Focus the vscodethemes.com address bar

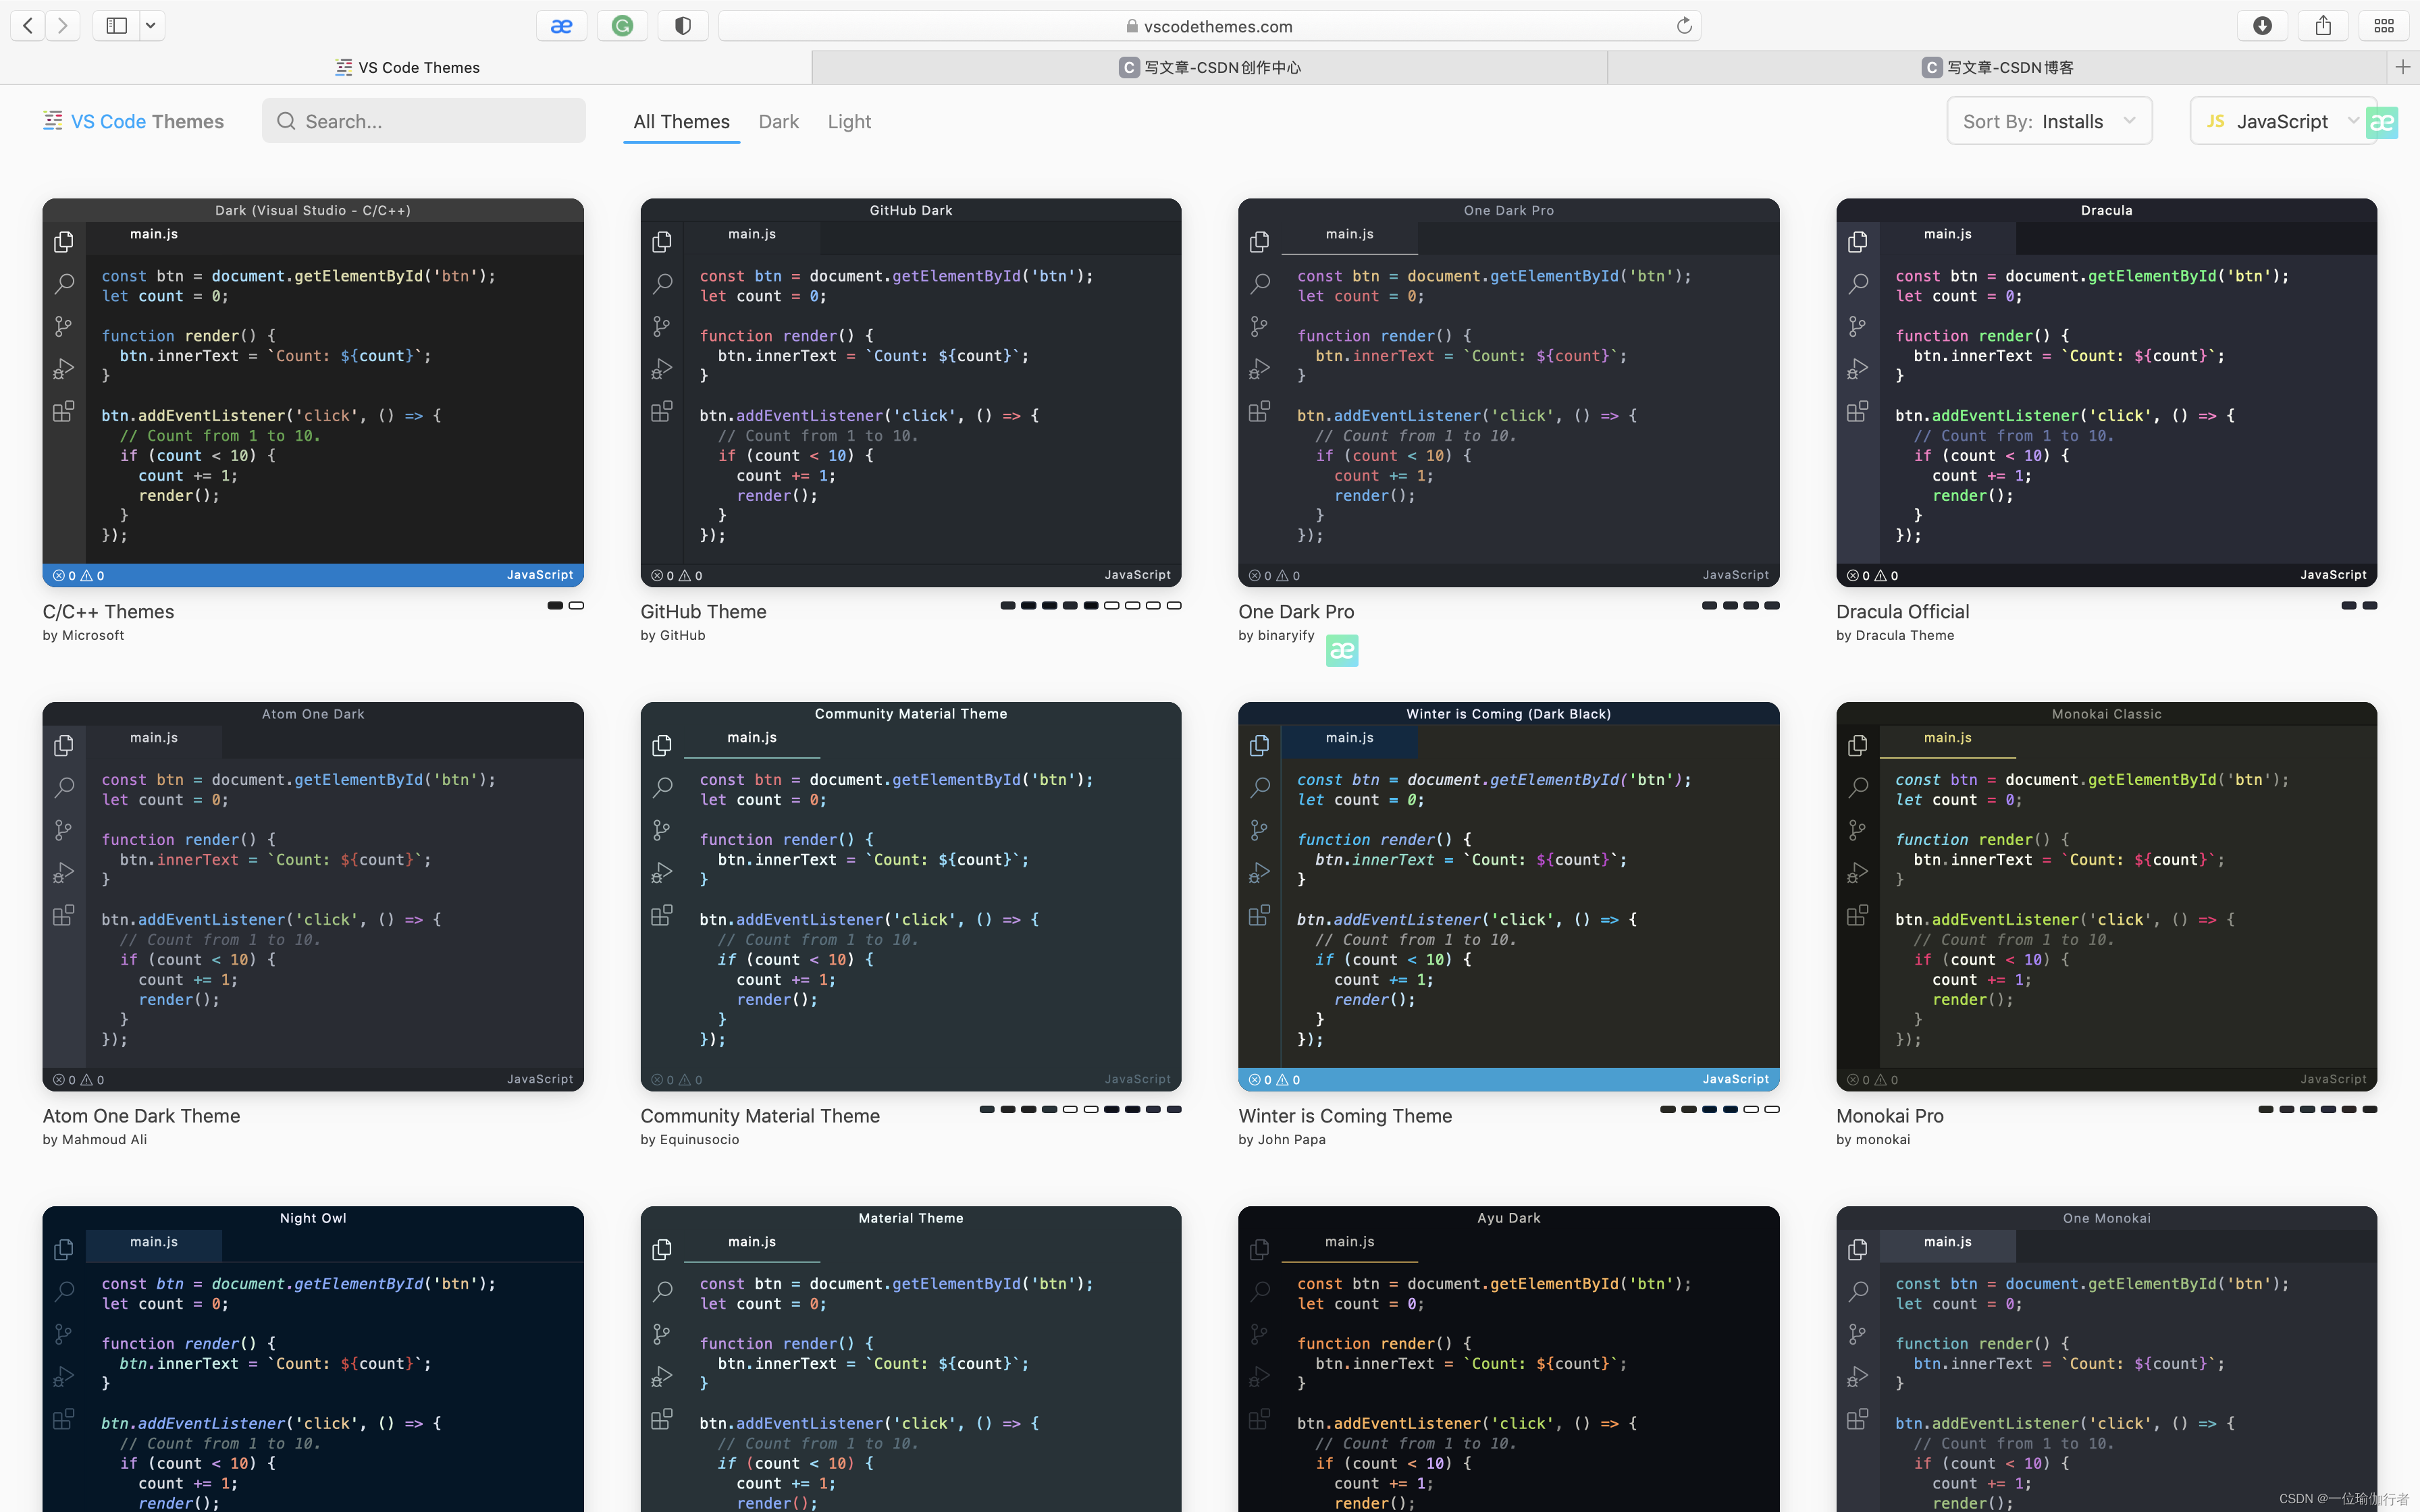point(1209,26)
